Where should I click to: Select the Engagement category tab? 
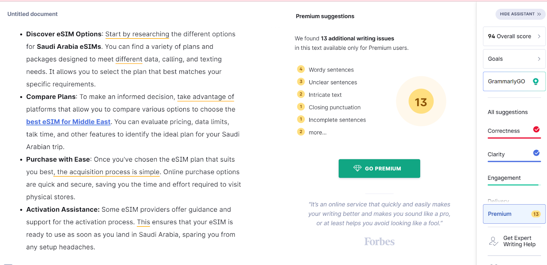tap(504, 178)
